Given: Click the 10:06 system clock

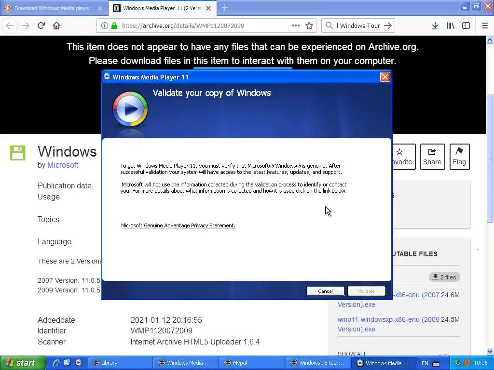Looking at the screenshot, I should point(480,363).
